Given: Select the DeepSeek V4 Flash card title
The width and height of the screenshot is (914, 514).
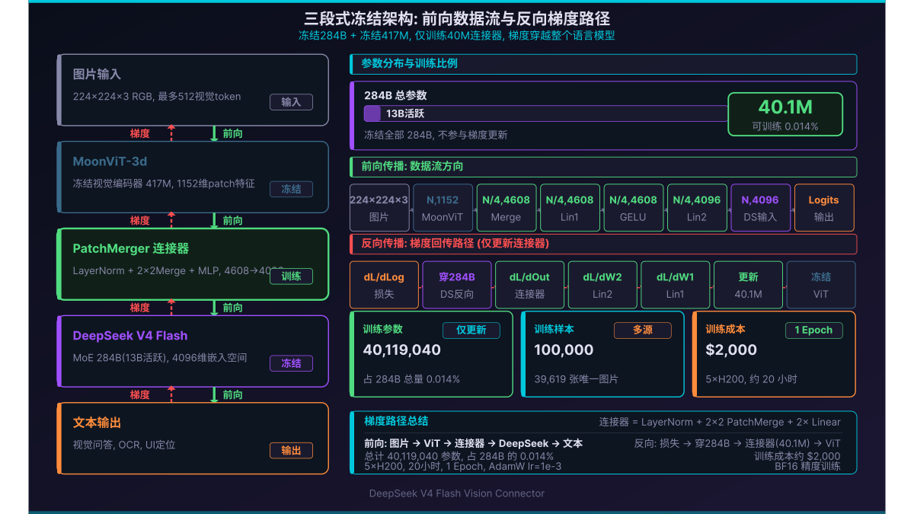Looking at the screenshot, I should (129, 336).
